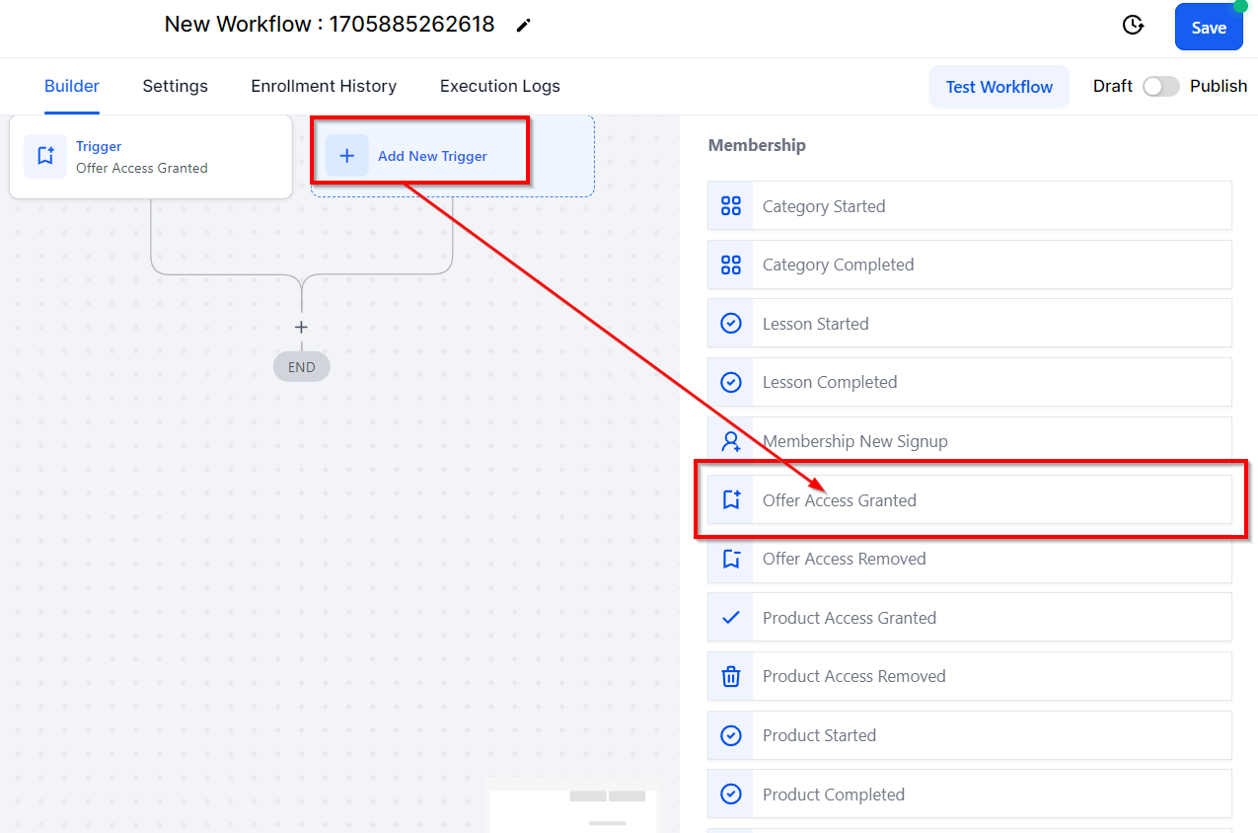The image size is (1258, 833).
Task: Pick the Membership New Signup trigger
Action: [970, 441]
